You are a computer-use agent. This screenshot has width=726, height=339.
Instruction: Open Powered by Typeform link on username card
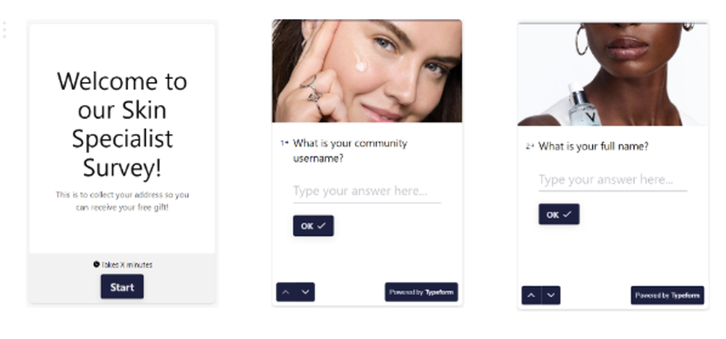click(421, 292)
